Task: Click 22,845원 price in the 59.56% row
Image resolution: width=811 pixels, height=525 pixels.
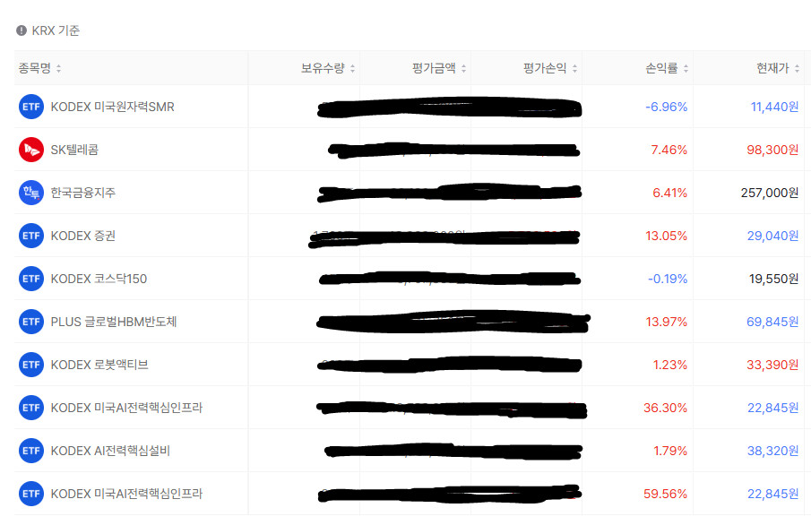Action: (772, 494)
